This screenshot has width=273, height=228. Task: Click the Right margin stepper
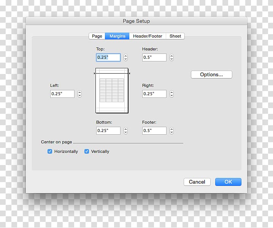click(171, 94)
